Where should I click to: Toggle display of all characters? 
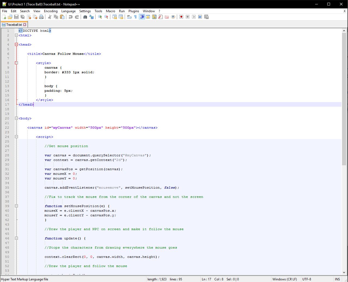[x=135, y=17]
